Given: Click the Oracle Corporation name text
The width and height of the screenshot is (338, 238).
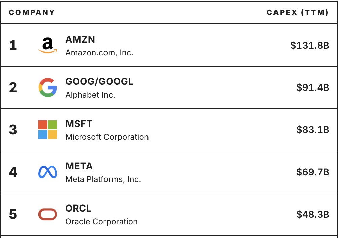Looking at the screenshot, I should (x=101, y=222).
